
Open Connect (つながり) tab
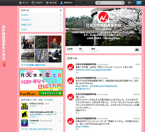pos(37,3)
